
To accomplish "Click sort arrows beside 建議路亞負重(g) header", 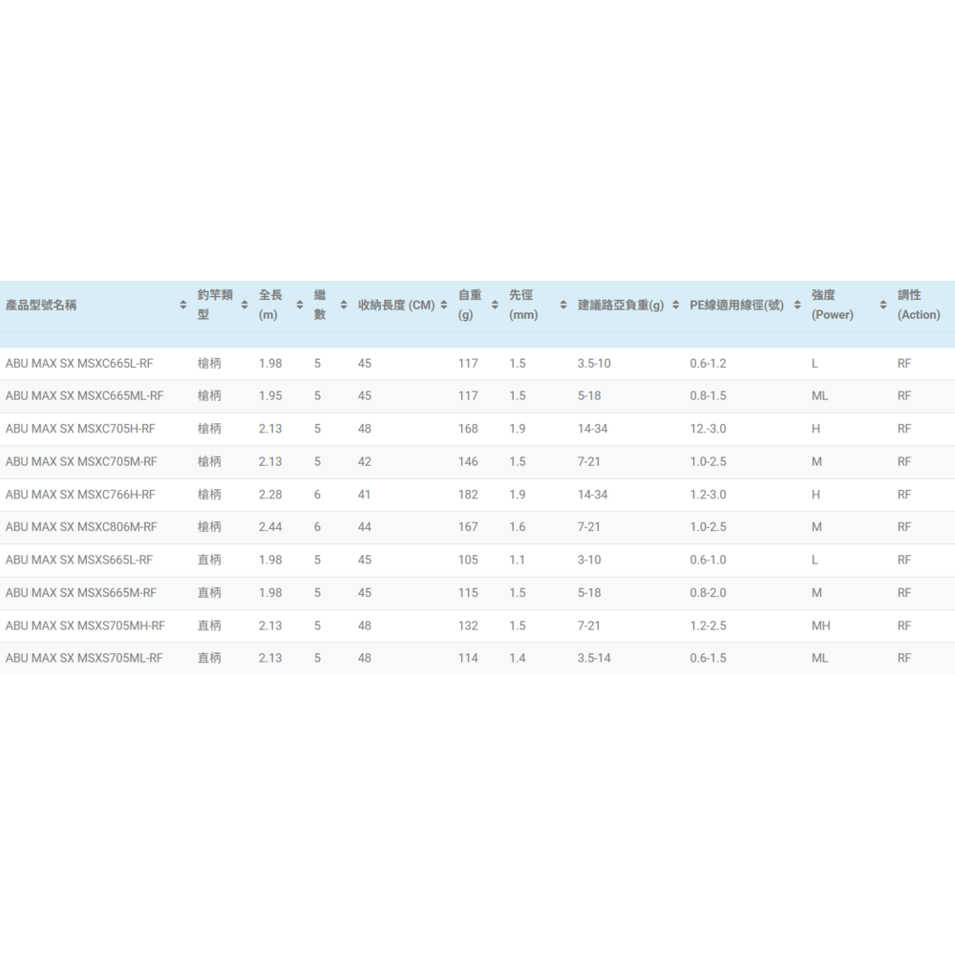I will pos(675,305).
